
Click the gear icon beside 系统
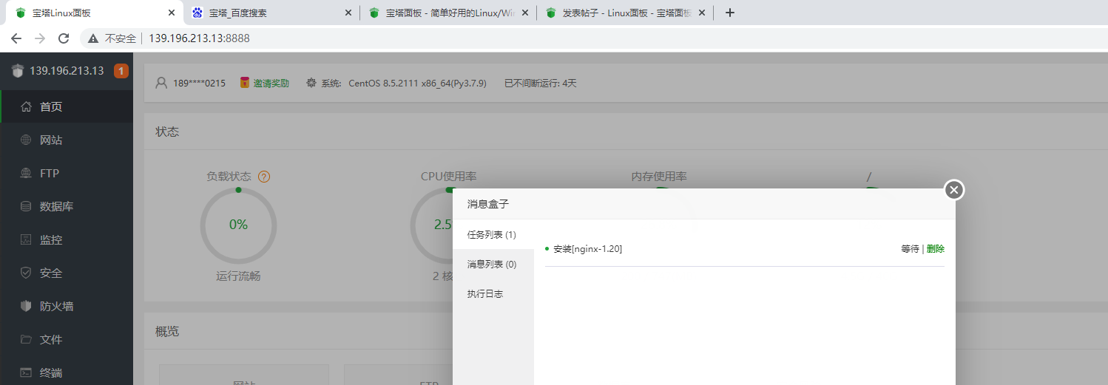point(311,83)
